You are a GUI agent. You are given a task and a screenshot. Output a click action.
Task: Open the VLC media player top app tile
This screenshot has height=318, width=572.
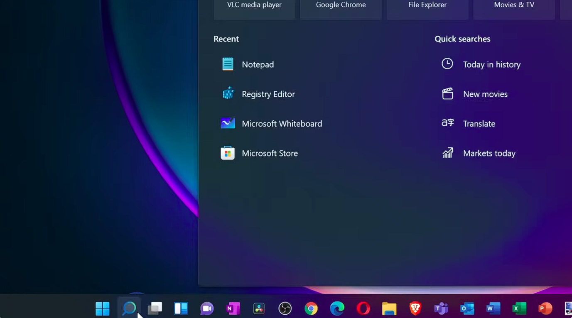(x=254, y=9)
